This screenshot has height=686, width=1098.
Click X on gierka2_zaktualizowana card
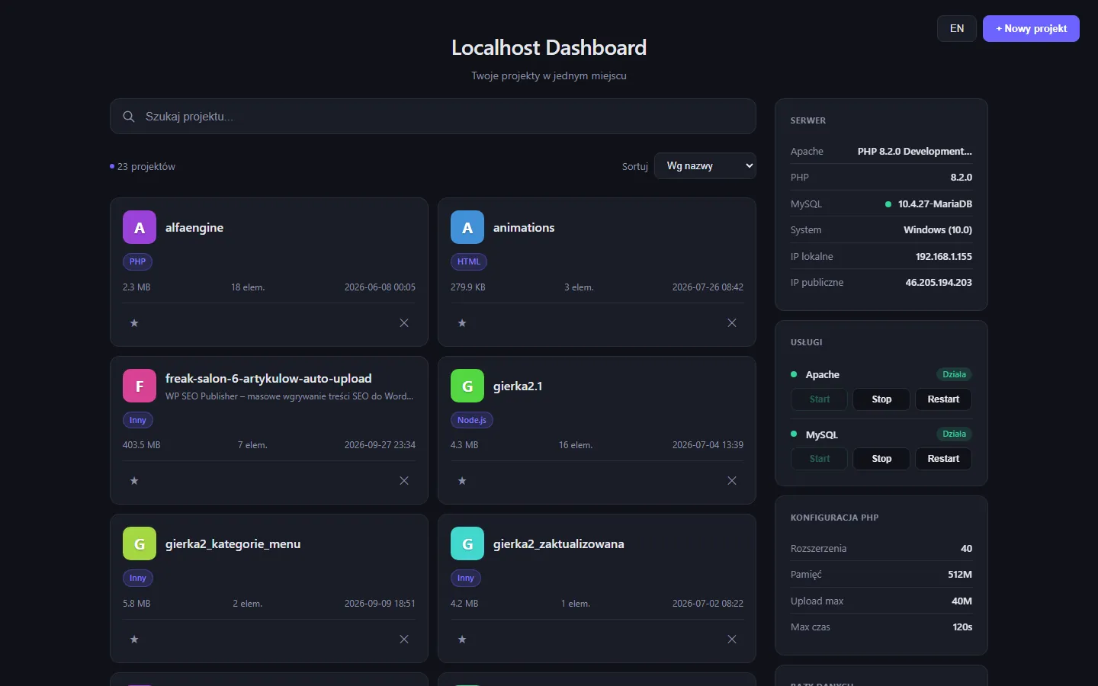point(732,640)
